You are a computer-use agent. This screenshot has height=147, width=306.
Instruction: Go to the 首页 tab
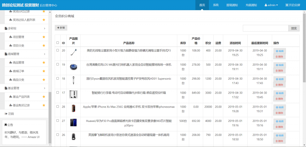[202, 5]
